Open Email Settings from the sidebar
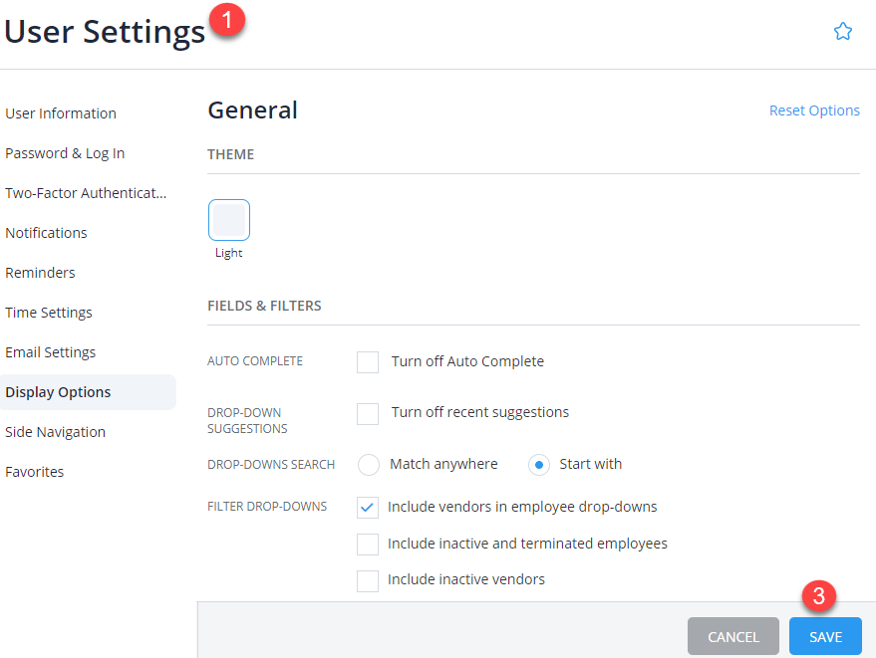The height and width of the screenshot is (658, 876). pyautogui.click(x=50, y=351)
